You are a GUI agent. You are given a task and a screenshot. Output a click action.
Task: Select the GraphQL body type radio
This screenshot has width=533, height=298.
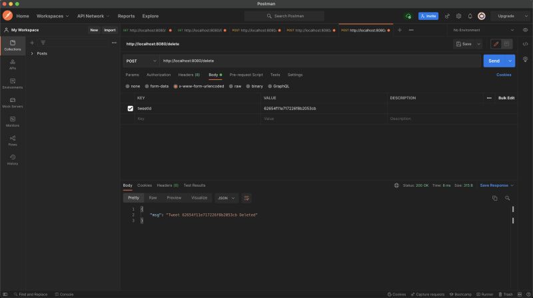tap(270, 87)
